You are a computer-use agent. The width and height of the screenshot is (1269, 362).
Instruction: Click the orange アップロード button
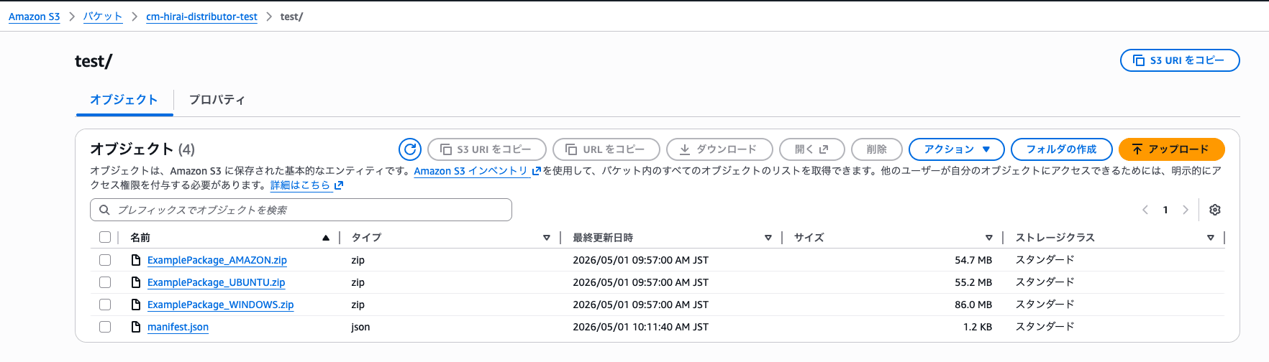[1171, 149]
